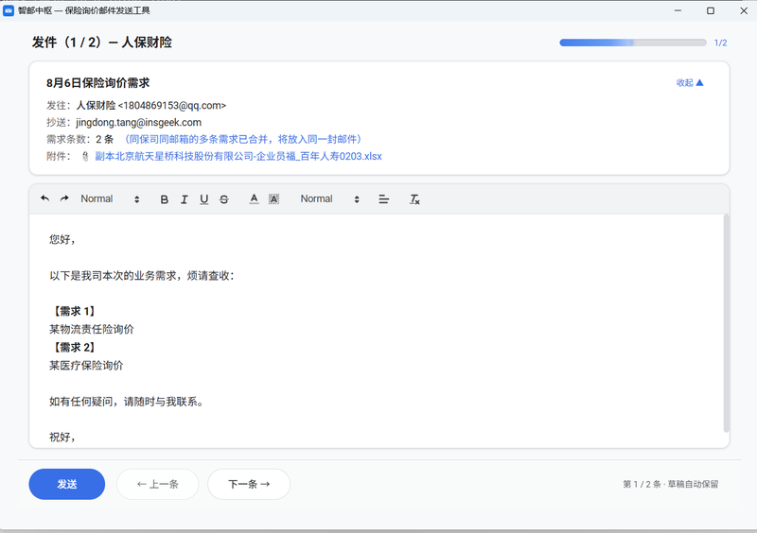Click the 智邮中枢 app icon in title bar
757x533 pixels.
pyautogui.click(x=9, y=10)
